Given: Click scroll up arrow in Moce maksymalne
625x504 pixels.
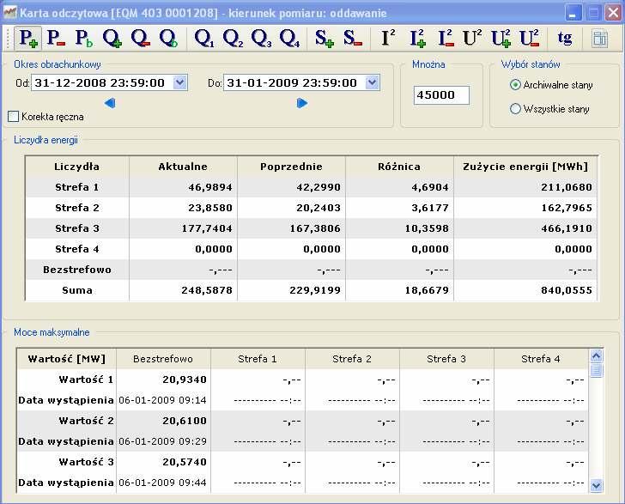Looking at the screenshot, I should coord(597,355).
